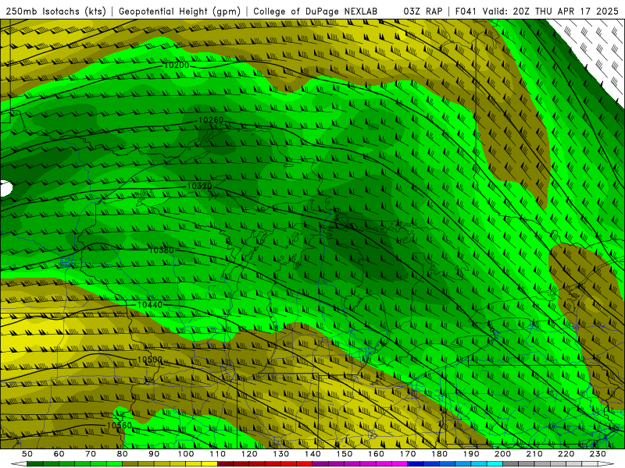Click the 200 value on the color scale
This screenshot has height=468, width=625.
coord(503,454)
